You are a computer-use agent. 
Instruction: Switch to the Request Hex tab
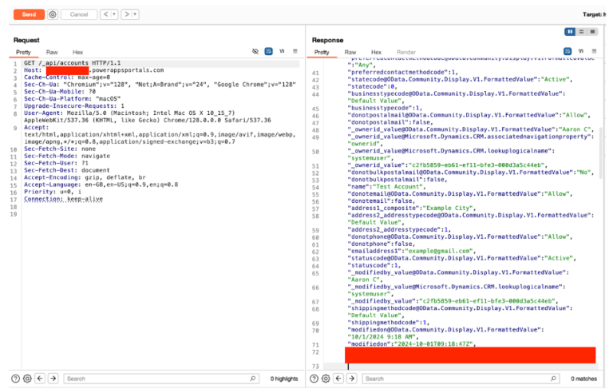(77, 52)
